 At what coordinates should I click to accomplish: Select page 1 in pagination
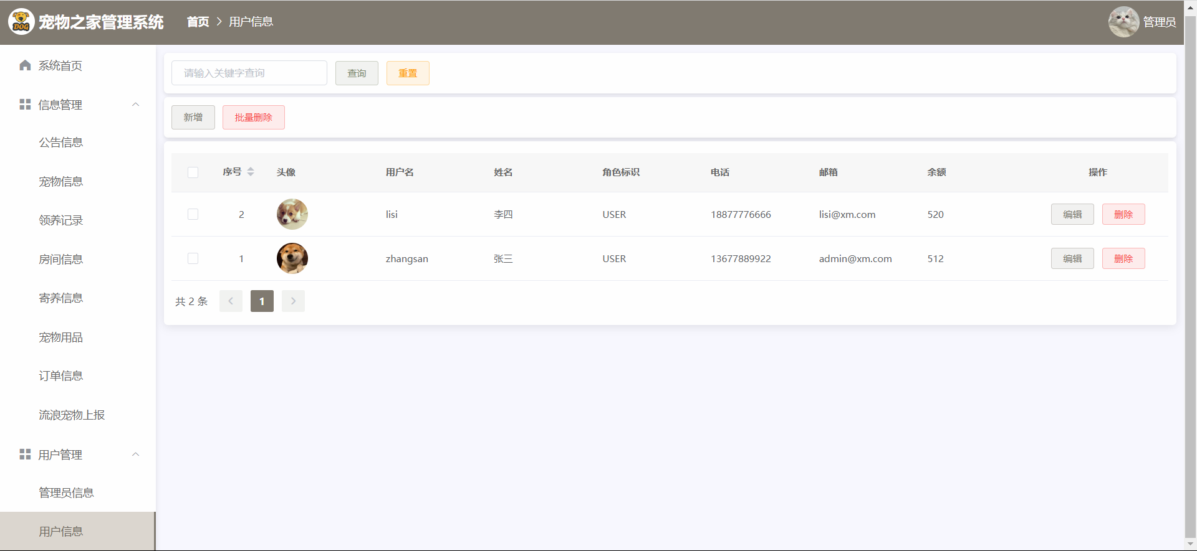pyautogui.click(x=262, y=301)
